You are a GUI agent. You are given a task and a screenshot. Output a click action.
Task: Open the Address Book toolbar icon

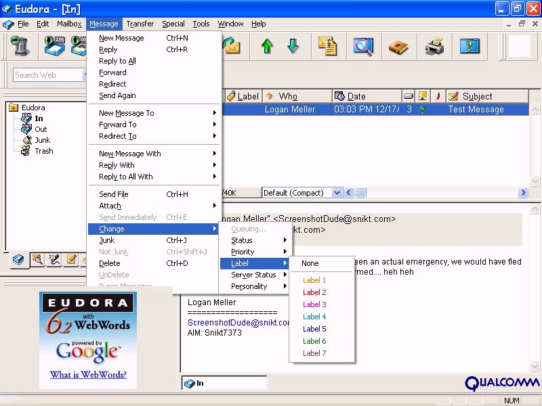coord(398,47)
